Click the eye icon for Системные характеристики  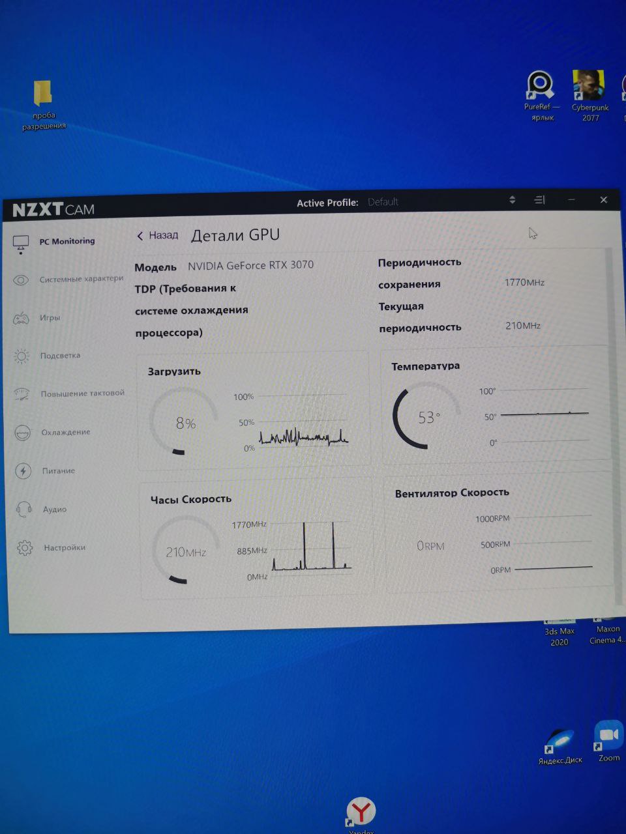tap(21, 280)
